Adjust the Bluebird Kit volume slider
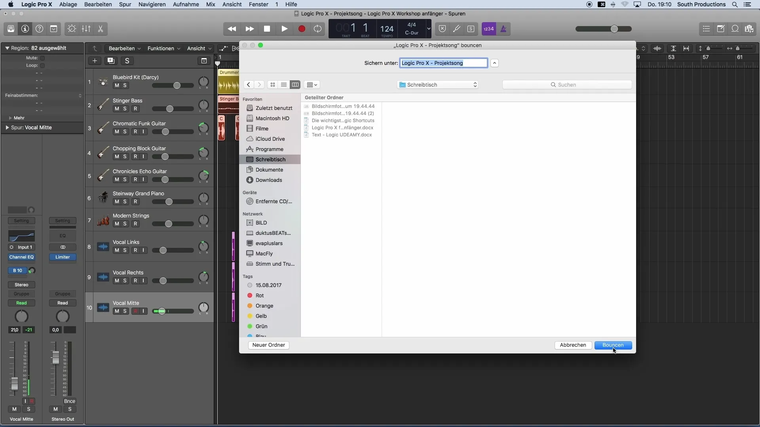 click(x=173, y=86)
